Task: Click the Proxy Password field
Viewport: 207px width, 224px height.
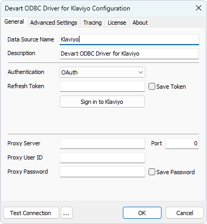Action: [x=102, y=172]
